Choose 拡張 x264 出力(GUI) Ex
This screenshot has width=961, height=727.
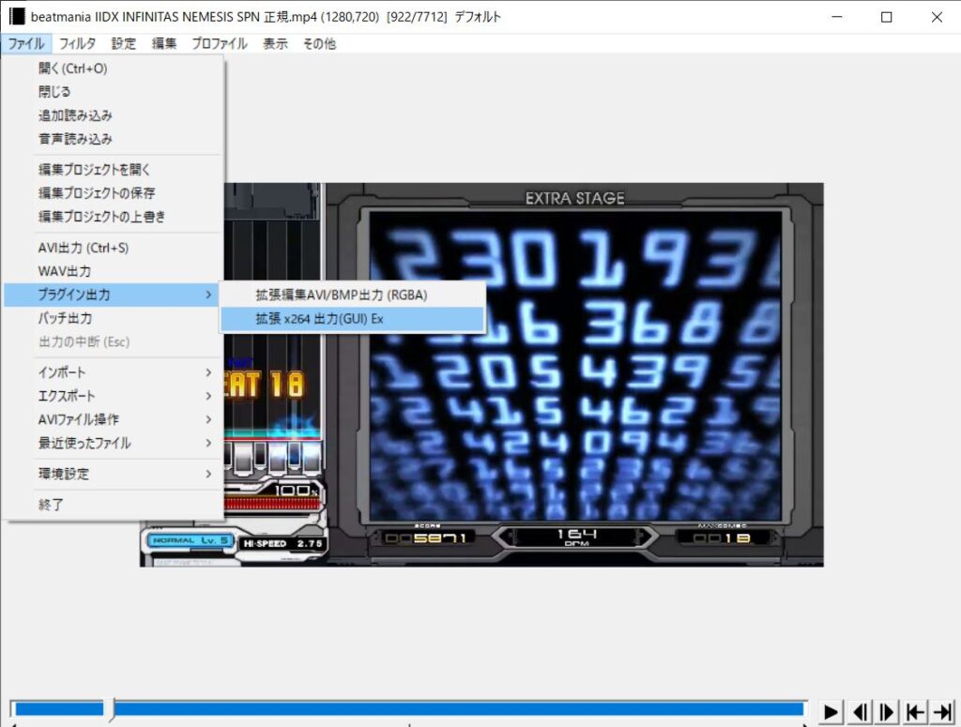point(353,319)
